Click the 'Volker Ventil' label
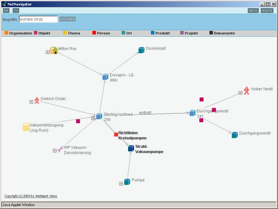 tap(262, 89)
